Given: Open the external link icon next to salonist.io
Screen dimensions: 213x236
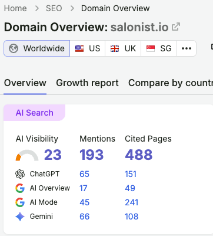Looking at the screenshot, I should pos(176,27).
